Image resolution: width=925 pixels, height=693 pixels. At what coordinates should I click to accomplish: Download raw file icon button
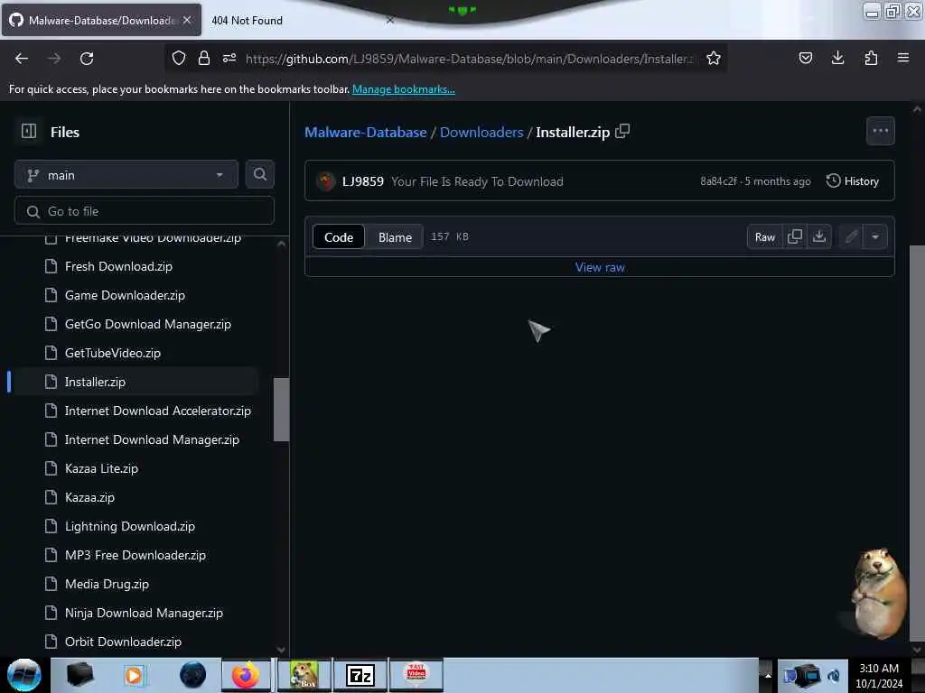point(819,237)
